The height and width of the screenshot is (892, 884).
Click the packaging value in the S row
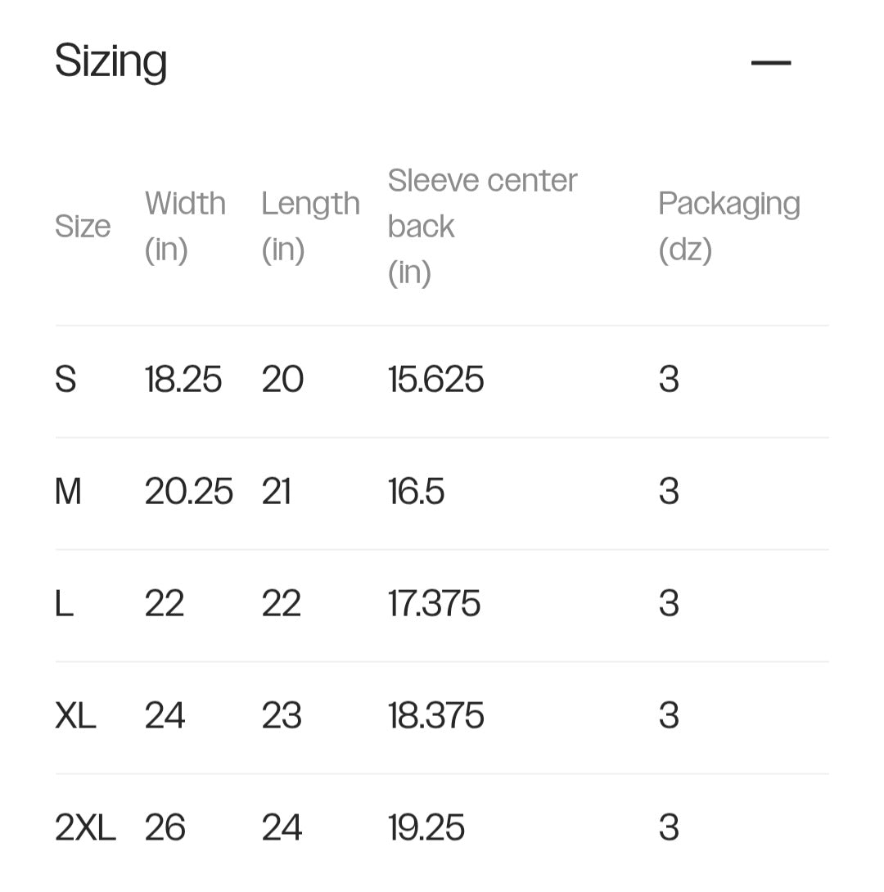click(x=669, y=380)
